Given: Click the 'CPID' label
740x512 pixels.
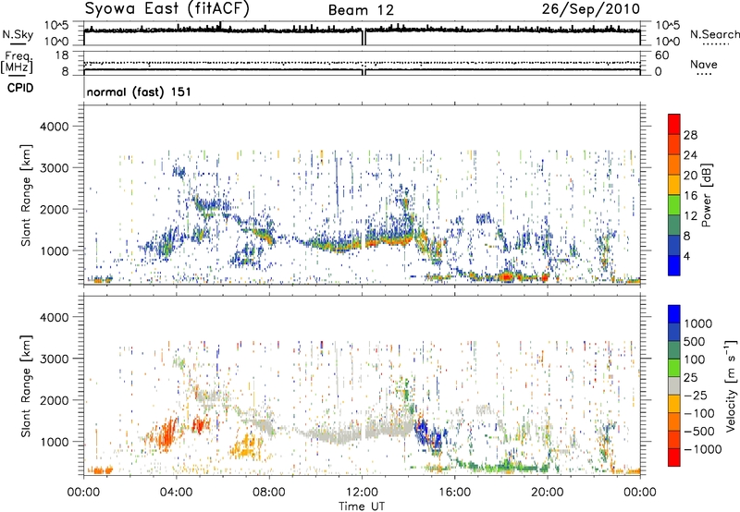Looking at the screenshot, I should click(20, 88).
